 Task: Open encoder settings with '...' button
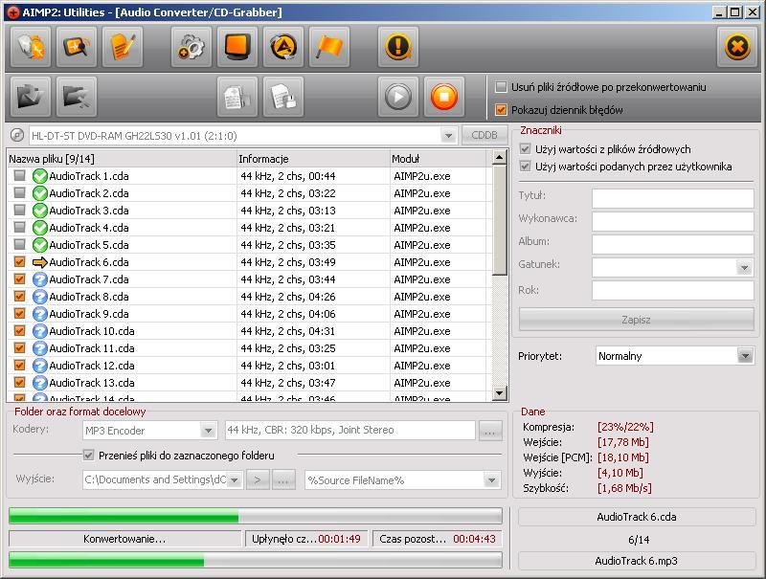(x=490, y=430)
